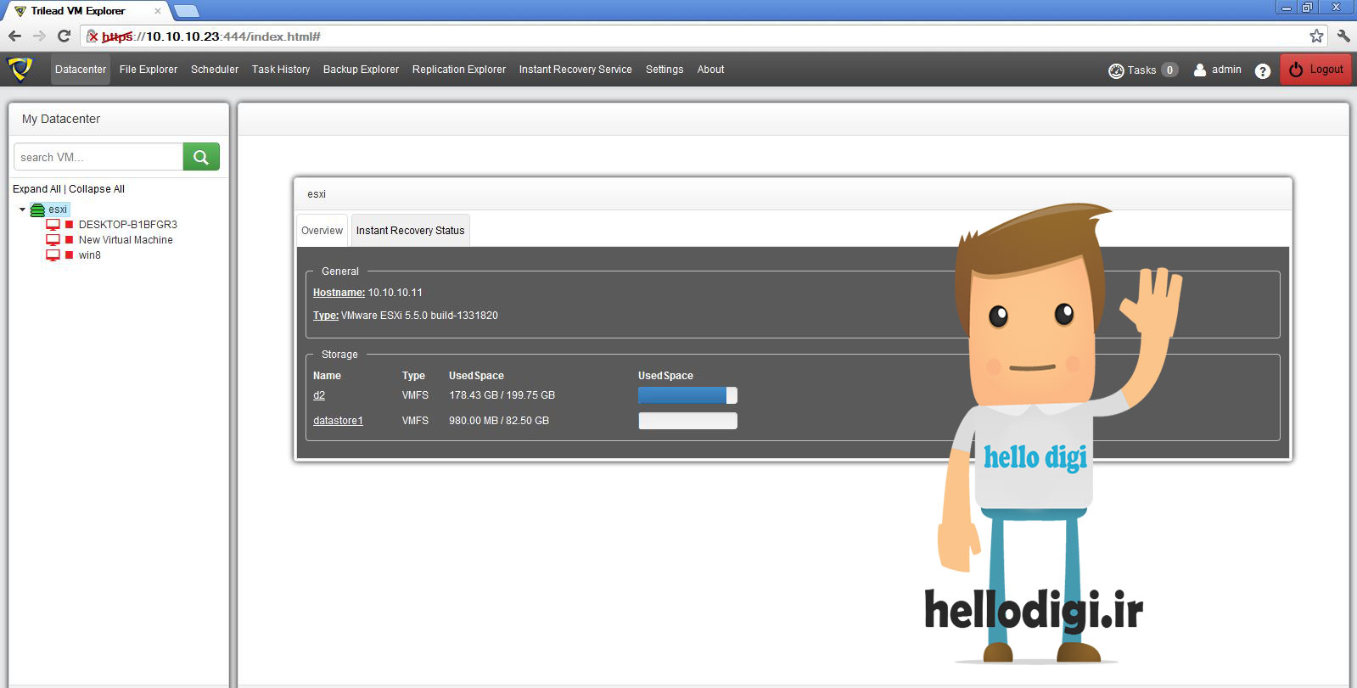The width and height of the screenshot is (1357, 688).
Task: Click red stopped-state square for win8
Action: tap(70, 255)
